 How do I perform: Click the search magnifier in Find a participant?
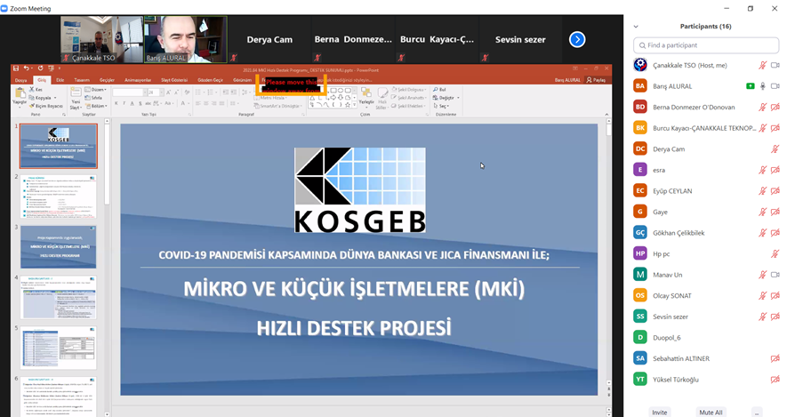coord(642,45)
